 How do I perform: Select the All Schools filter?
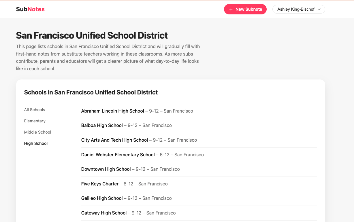coord(35,110)
